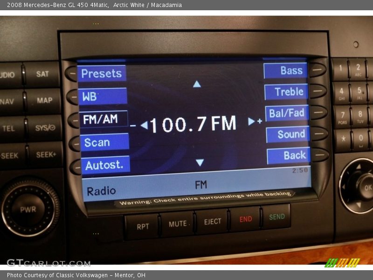Open the NAV navigation key
Image resolution: width=373 pixels, height=280 pixels.
[x=11, y=102]
